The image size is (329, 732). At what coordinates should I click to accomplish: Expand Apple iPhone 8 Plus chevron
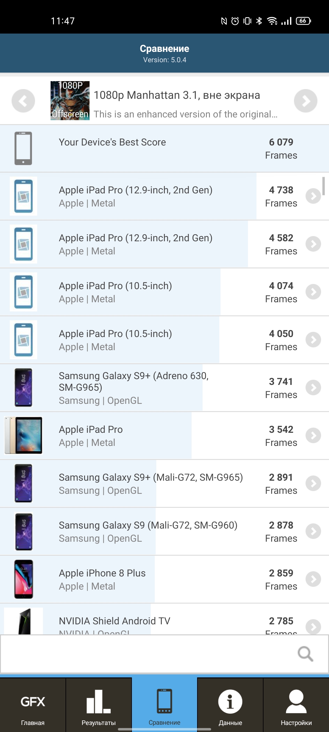[x=313, y=579]
